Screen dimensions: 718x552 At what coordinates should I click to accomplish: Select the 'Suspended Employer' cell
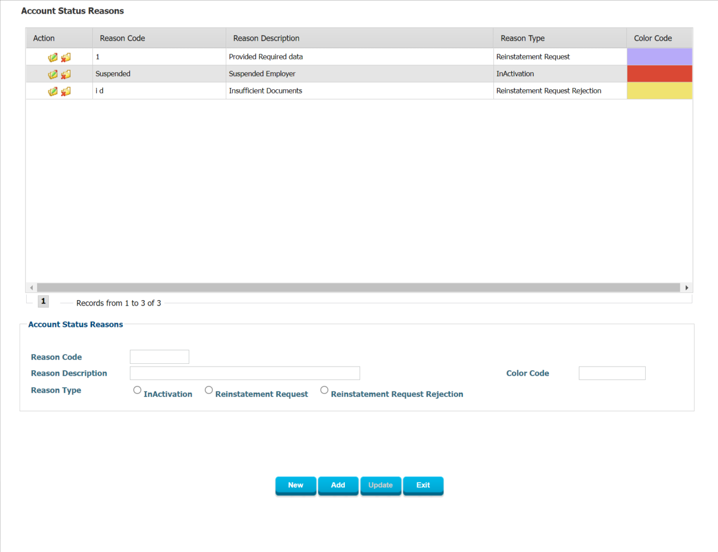click(360, 74)
